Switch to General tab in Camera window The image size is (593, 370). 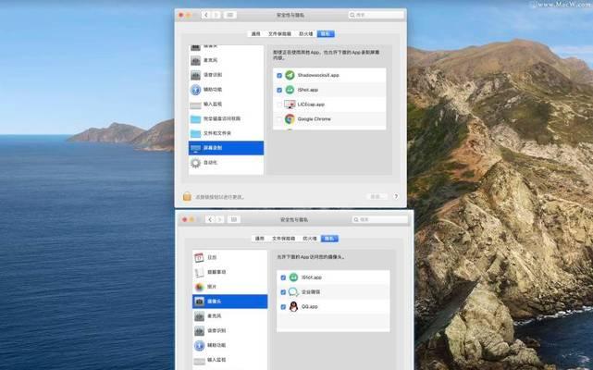click(260, 239)
